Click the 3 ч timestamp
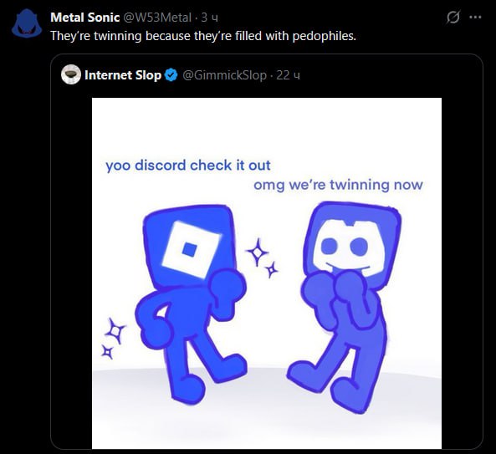496x454 pixels. [x=210, y=18]
